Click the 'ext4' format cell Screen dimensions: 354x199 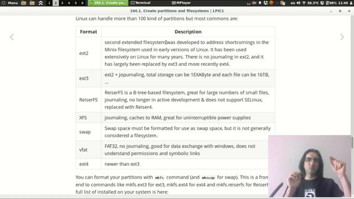point(88,164)
